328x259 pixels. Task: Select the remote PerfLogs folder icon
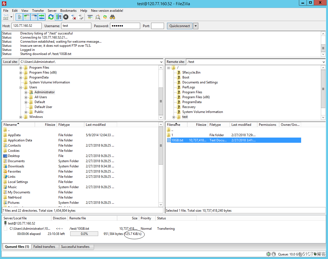(179, 87)
